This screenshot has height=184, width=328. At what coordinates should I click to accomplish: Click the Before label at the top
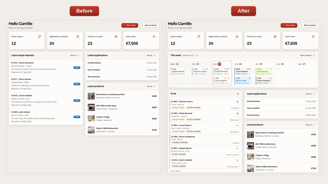(84, 11)
